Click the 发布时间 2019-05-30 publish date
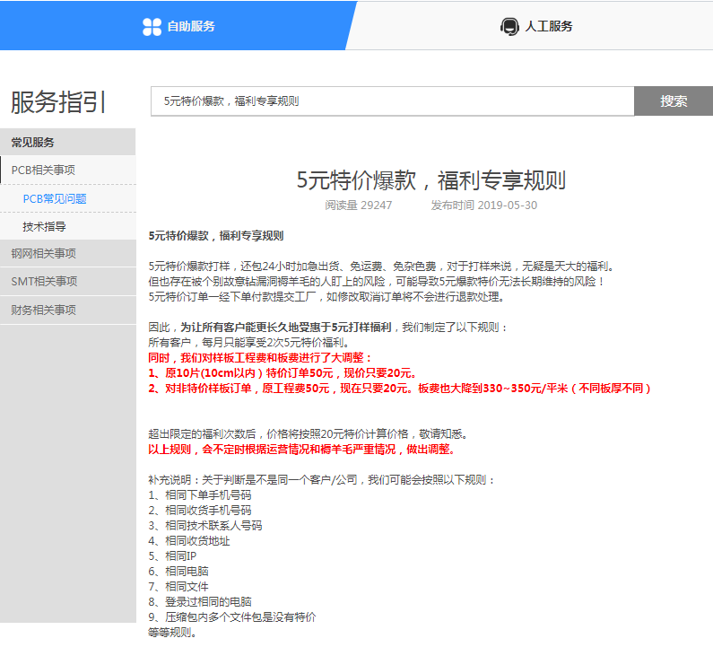Viewport: 713px width, 647px height. (x=483, y=205)
